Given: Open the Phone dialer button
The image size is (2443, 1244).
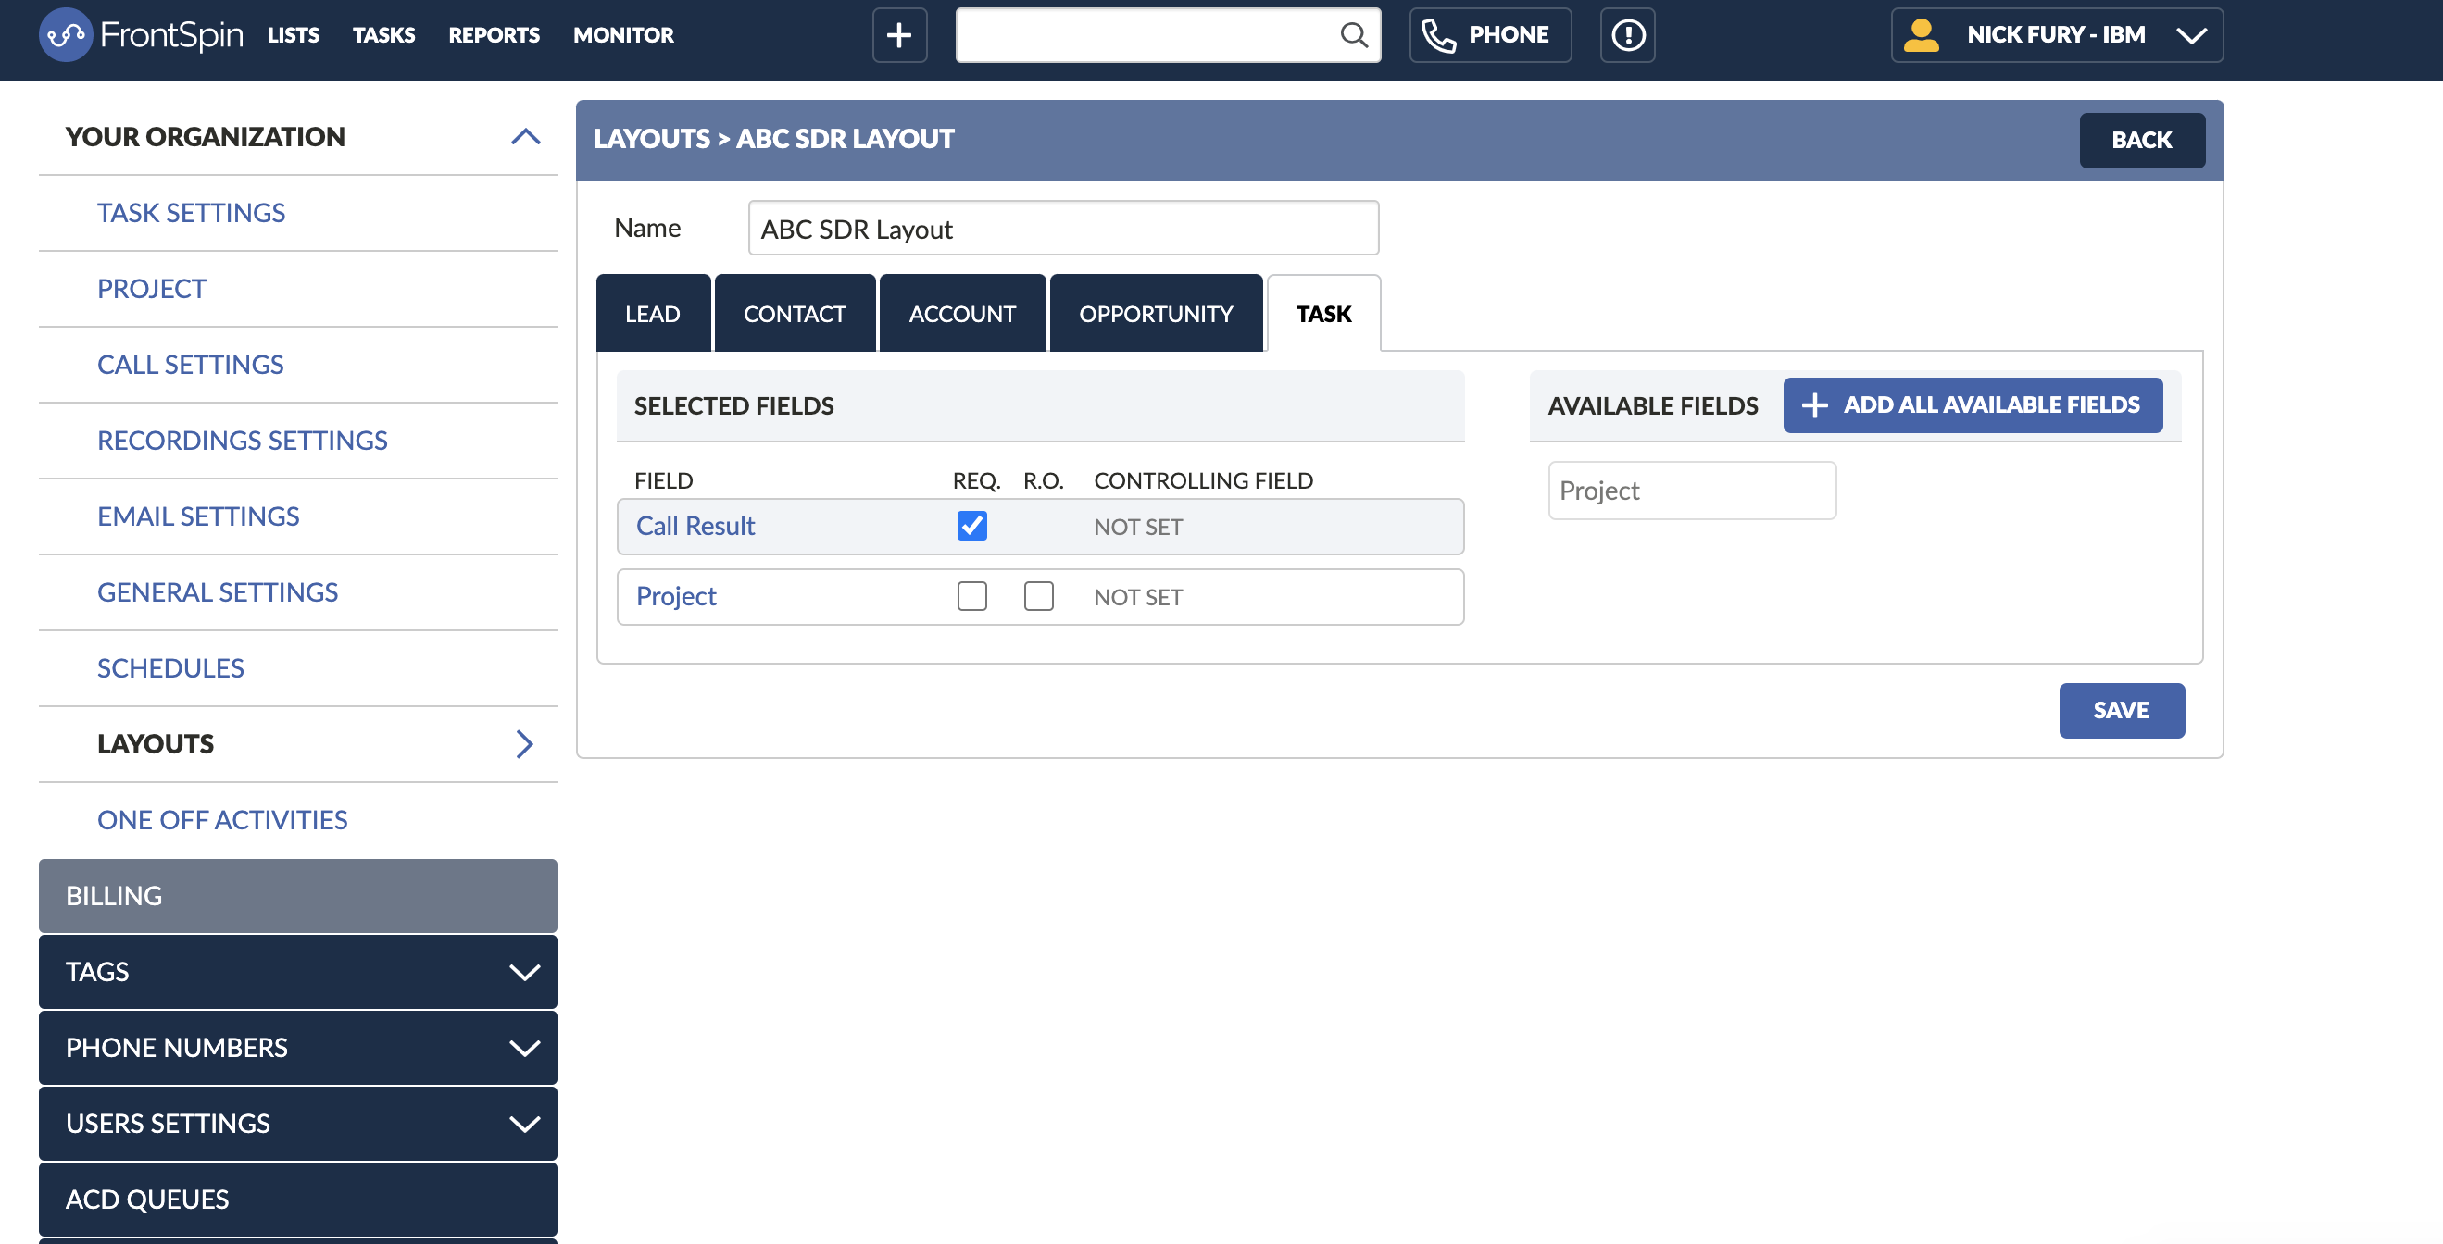Looking at the screenshot, I should tap(1489, 35).
